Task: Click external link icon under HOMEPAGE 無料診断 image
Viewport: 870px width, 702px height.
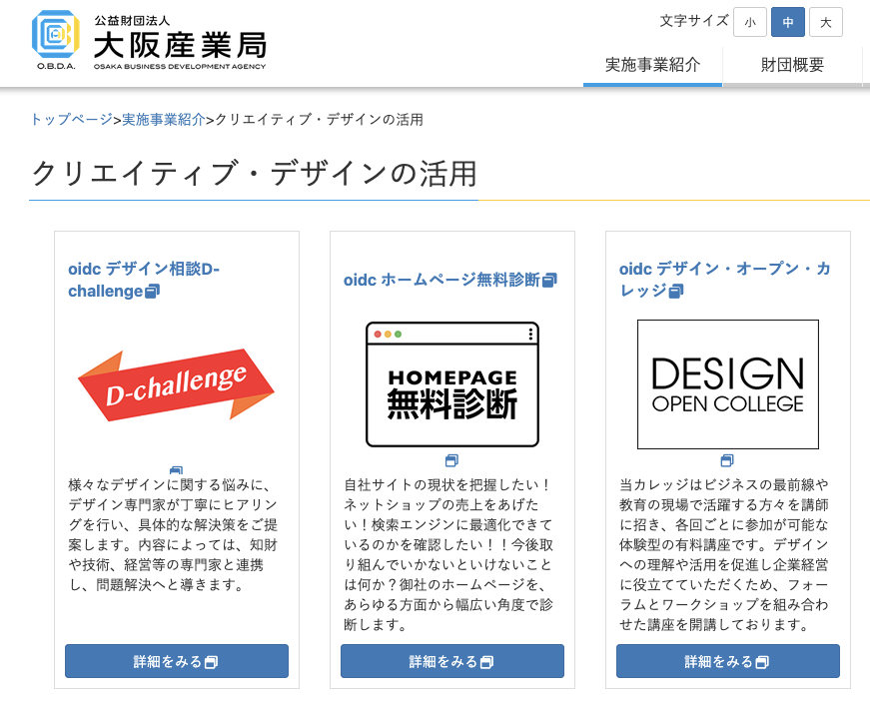Action: click(x=452, y=460)
